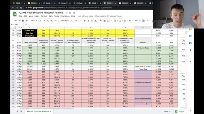The height and width of the screenshot is (114, 204).
Task: Print the spreadsheet via toolbar icon
Action: [23, 21]
